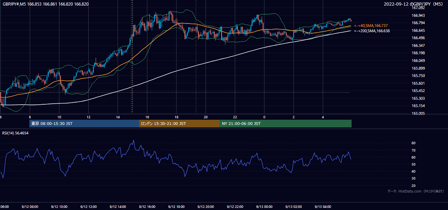Click price axis value 166.049
Screen dimensions: 448x210
(x=418, y=61)
